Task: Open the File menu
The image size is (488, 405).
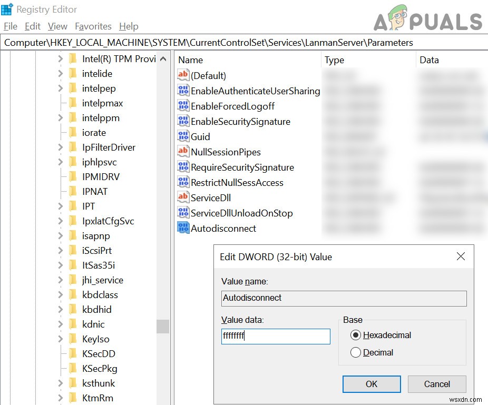Action: pos(10,26)
